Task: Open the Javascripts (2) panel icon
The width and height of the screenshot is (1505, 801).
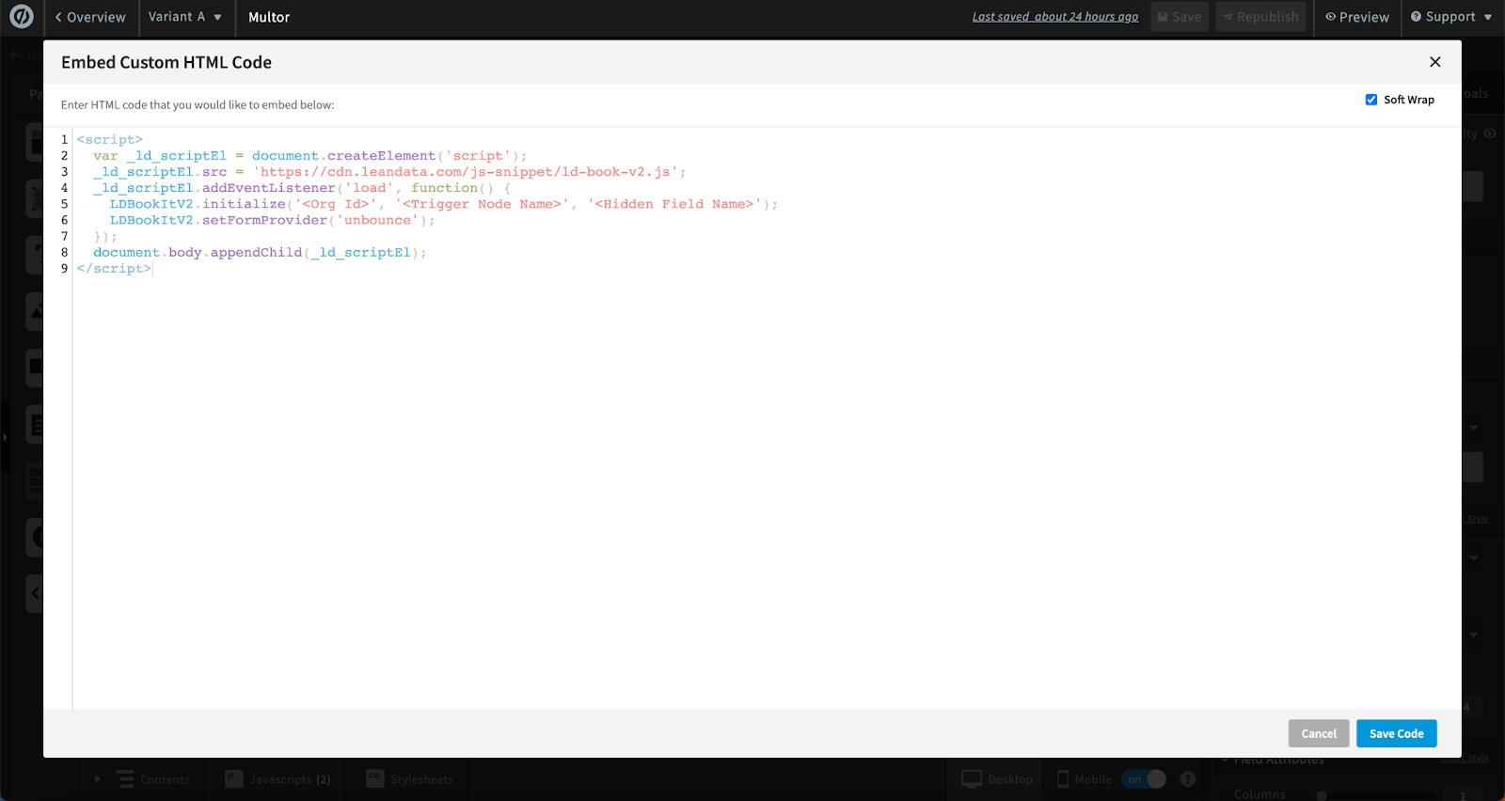Action: coord(234,779)
